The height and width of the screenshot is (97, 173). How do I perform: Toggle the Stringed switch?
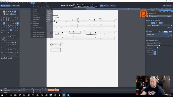[x=155, y=54]
